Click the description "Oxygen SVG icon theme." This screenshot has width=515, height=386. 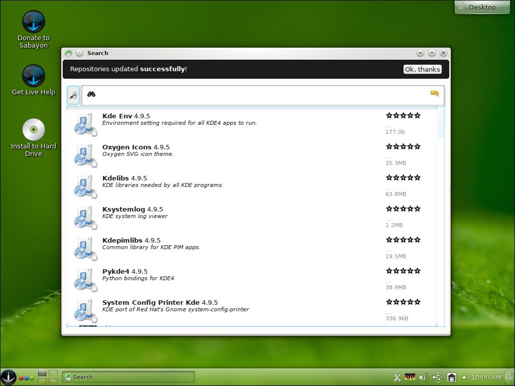click(138, 154)
